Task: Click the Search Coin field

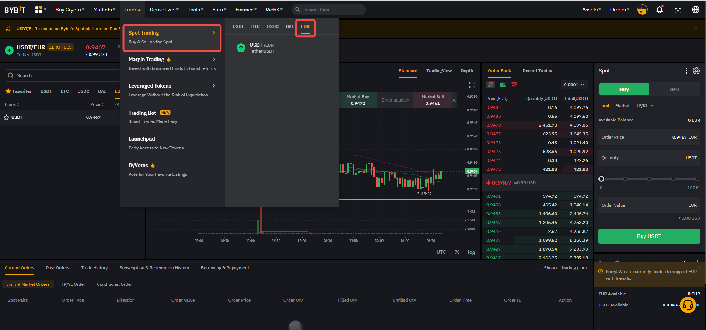Action: coord(332,10)
